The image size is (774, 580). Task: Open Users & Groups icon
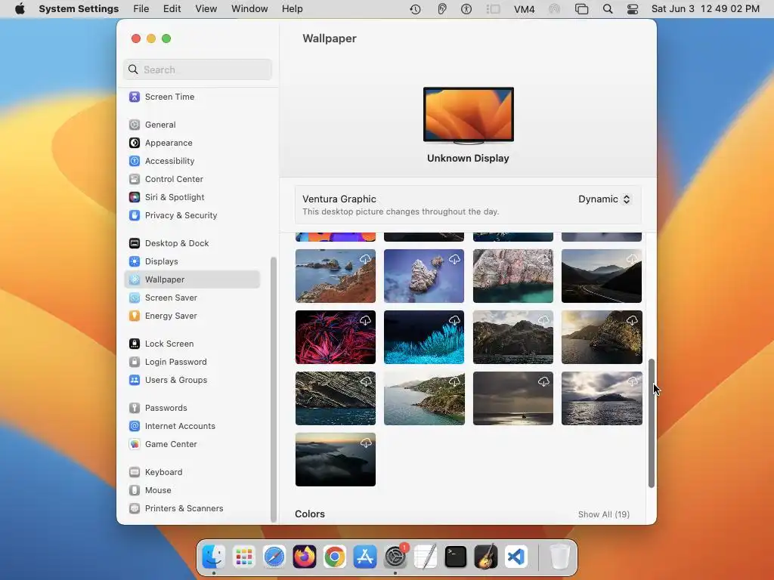pos(135,380)
